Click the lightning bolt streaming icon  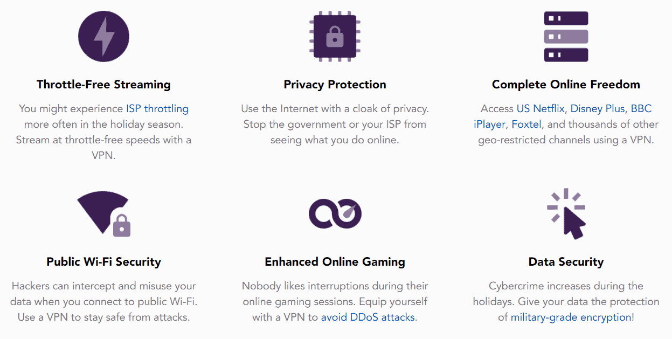point(103,36)
